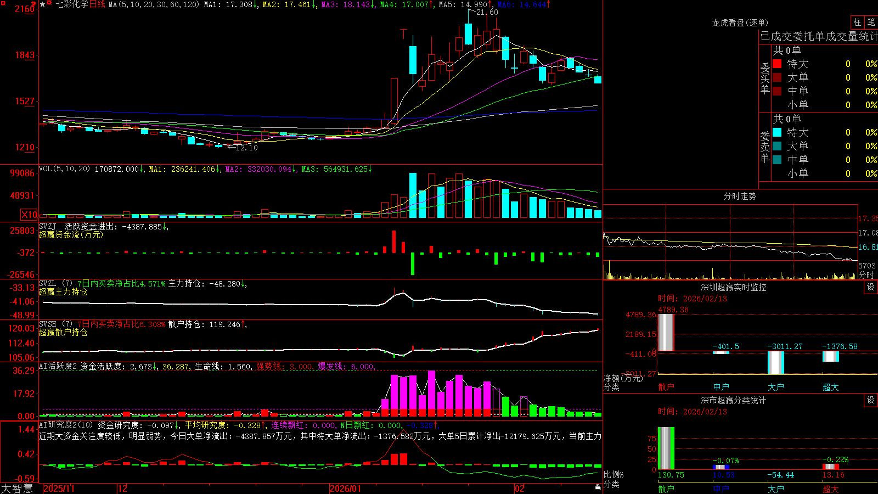Image resolution: width=878 pixels, height=494 pixels.
Task: Click the lock icon at timeline end
Action: (x=598, y=487)
